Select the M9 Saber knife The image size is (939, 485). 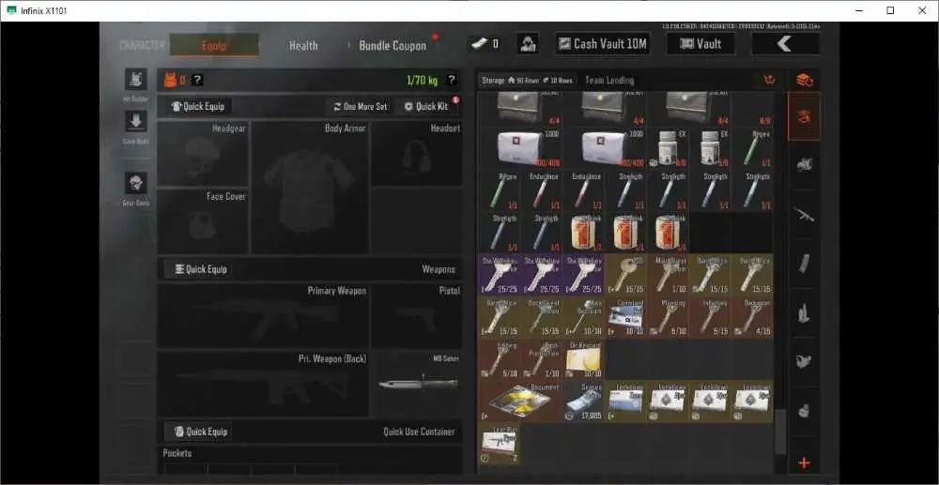[x=418, y=384]
